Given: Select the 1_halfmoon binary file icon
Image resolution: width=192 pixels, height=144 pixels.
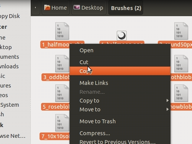Looking at the screenshot, I should 62,31.
